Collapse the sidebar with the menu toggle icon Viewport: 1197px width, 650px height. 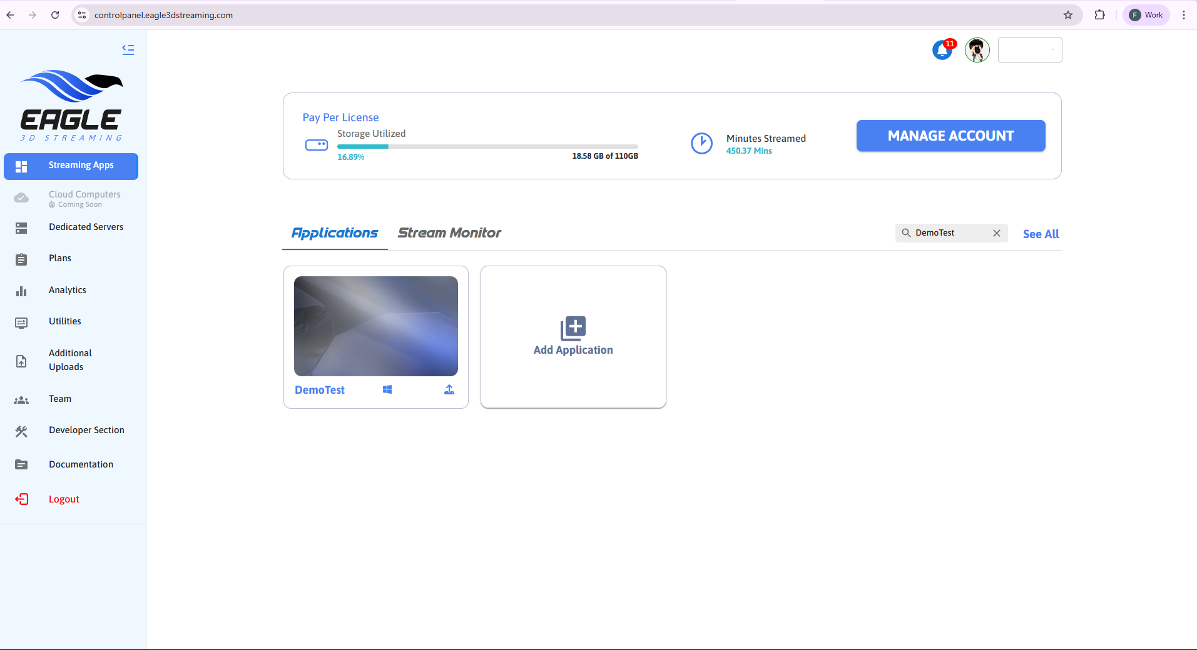tap(128, 49)
